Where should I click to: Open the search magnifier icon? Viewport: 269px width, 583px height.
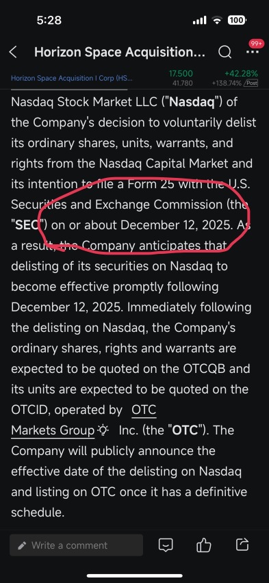point(225,53)
